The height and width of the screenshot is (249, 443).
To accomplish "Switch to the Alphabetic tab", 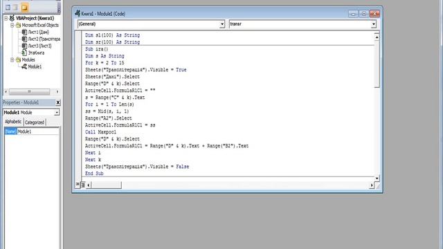I will pos(13,122).
